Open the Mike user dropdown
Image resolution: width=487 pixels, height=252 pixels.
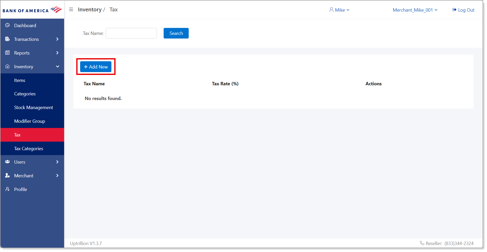click(x=339, y=10)
